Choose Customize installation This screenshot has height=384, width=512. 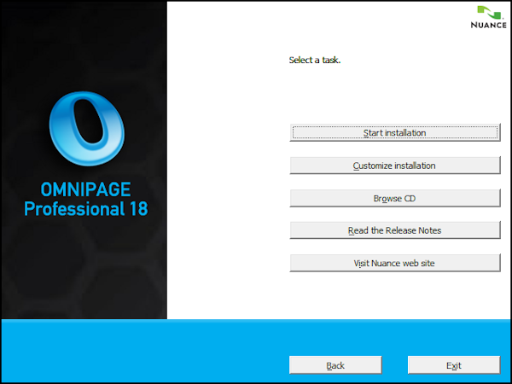[x=394, y=166]
